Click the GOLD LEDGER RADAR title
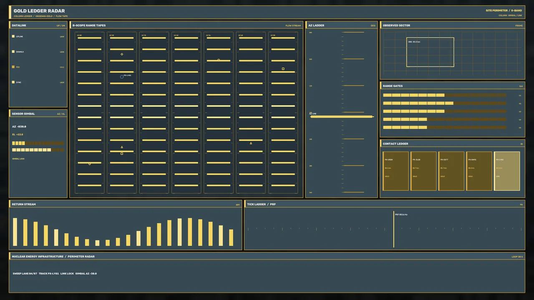The image size is (534, 300). pos(39,11)
